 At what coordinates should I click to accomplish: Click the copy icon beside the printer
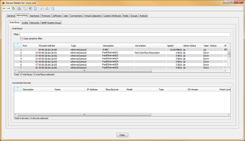pyautogui.click(x=24, y=8)
